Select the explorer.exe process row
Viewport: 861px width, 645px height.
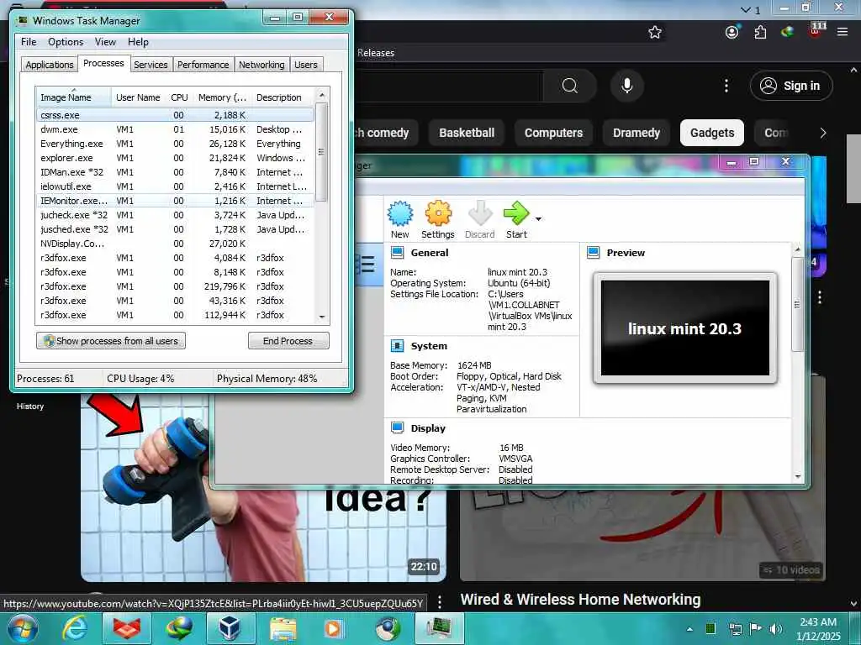pos(175,158)
